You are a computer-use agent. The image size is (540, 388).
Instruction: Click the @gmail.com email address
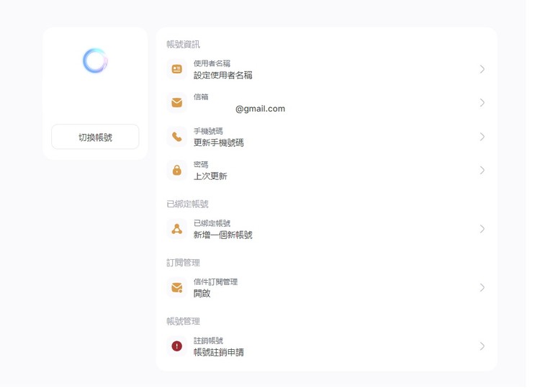[260, 109]
